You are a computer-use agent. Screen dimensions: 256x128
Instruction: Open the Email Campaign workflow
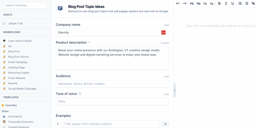coord(18,62)
